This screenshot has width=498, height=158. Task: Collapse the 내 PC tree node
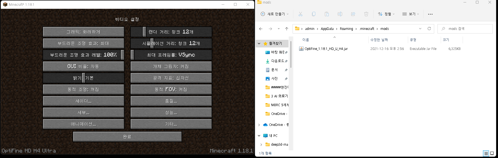coord(259,136)
